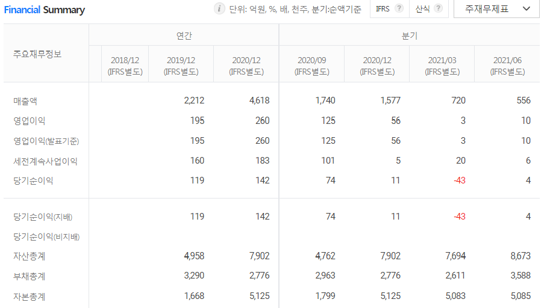This screenshot has width=550, height=308.
Task: Click the 4,762 total assets value
Action: point(325,256)
